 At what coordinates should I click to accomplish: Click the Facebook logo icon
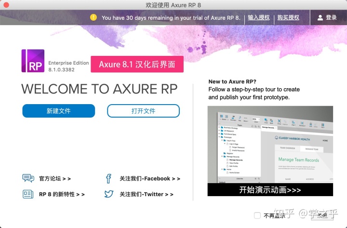(109, 178)
